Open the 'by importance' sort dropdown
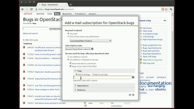The image size is (194, 109). [x=56, y=29]
